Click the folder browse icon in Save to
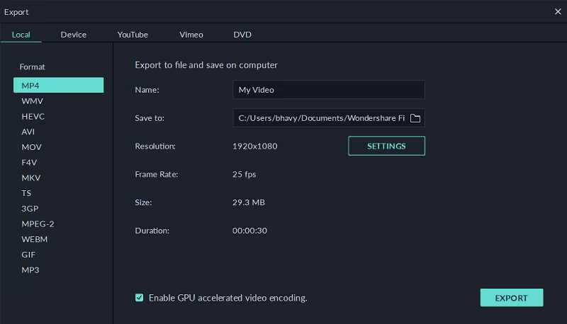The height and width of the screenshot is (324, 567). coord(415,118)
